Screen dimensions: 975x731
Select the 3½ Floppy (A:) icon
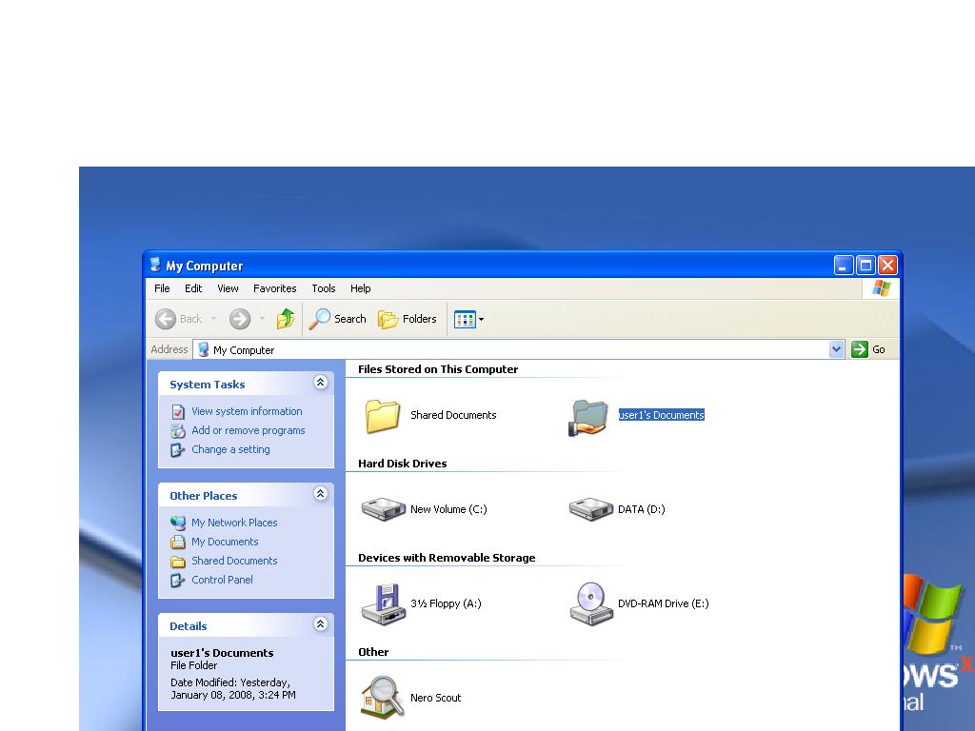pyautogui.click(x=383, y=603)
